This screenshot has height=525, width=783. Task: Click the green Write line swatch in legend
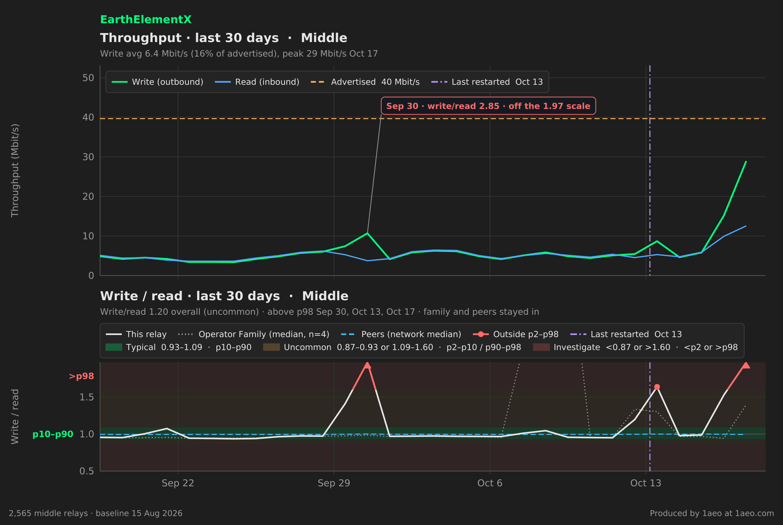pos(119,82)
